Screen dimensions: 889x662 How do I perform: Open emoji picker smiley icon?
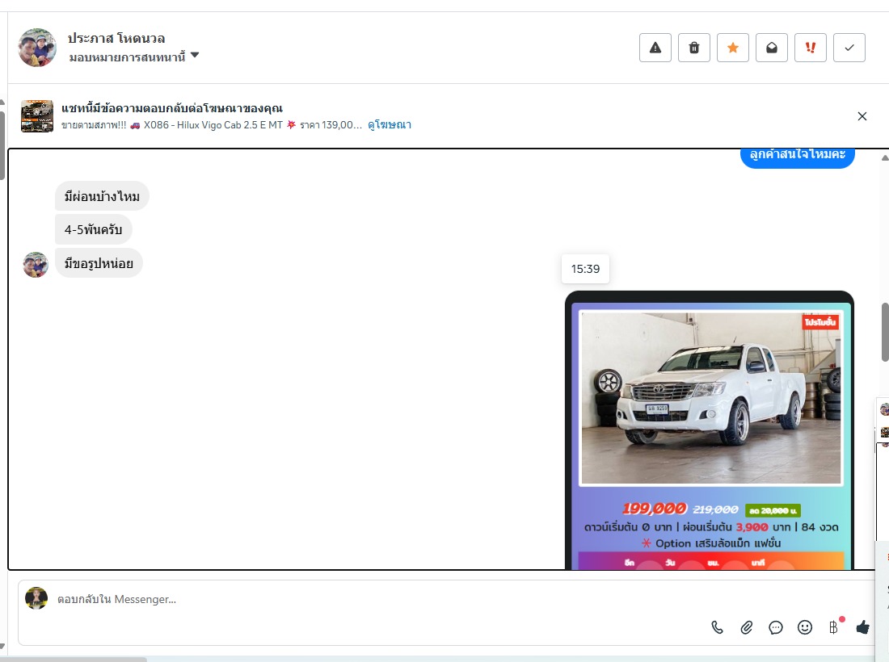(805, 627)
